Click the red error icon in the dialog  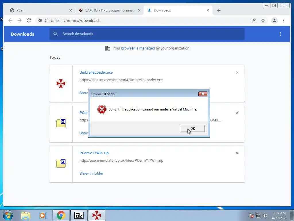[x=102, y=109]
